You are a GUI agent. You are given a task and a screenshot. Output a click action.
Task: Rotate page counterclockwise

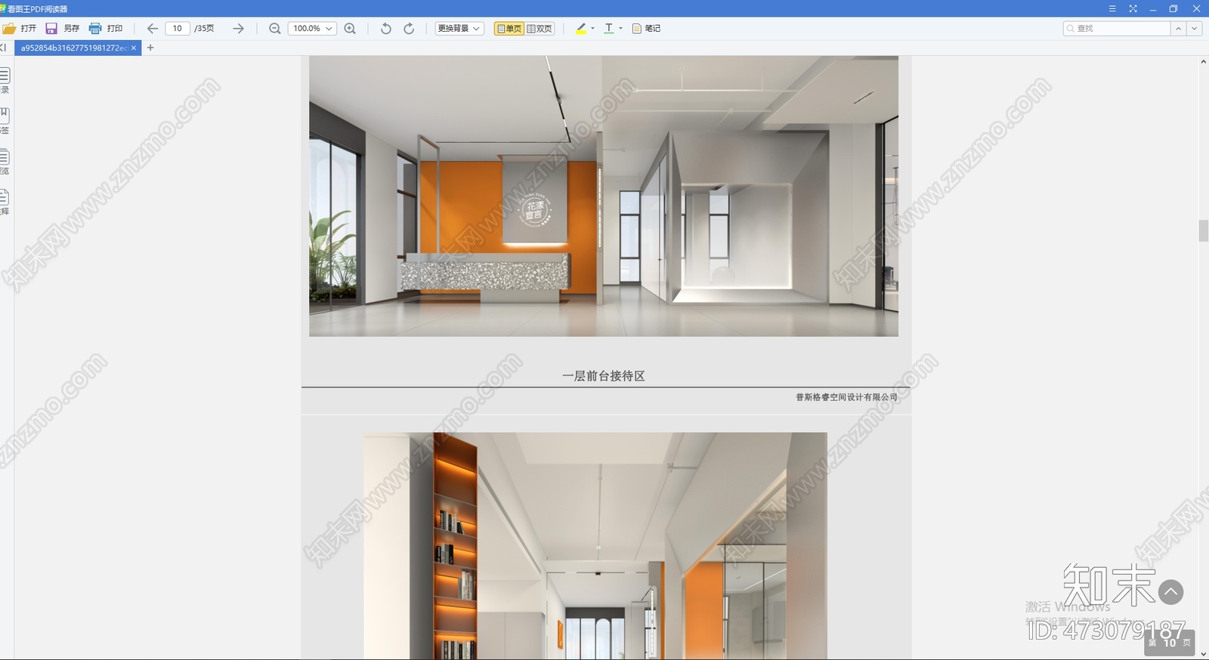[385, 28]
